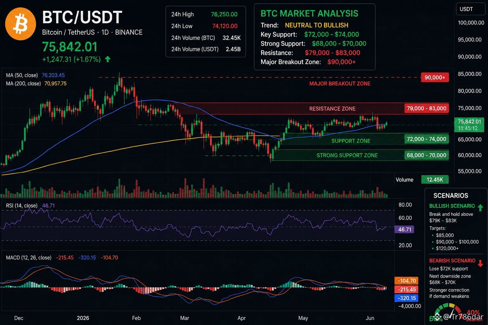
Task: Click the red arrow next to BEARISH SCENARIO
Action: pyautogui.click(x=480, y=263)
